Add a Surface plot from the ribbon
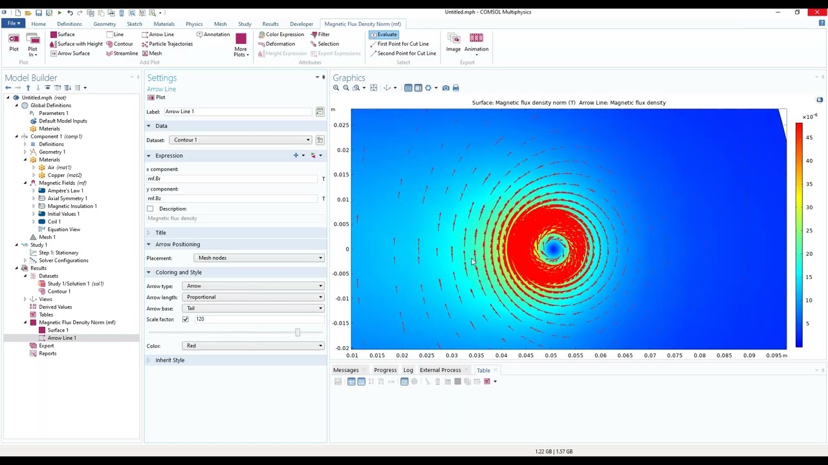The width and height of the screenshot is (828, 465). pos(63,34)
